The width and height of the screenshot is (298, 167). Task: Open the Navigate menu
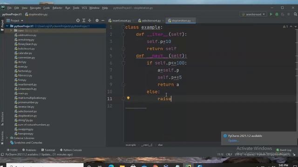click(x=35, y=8)
